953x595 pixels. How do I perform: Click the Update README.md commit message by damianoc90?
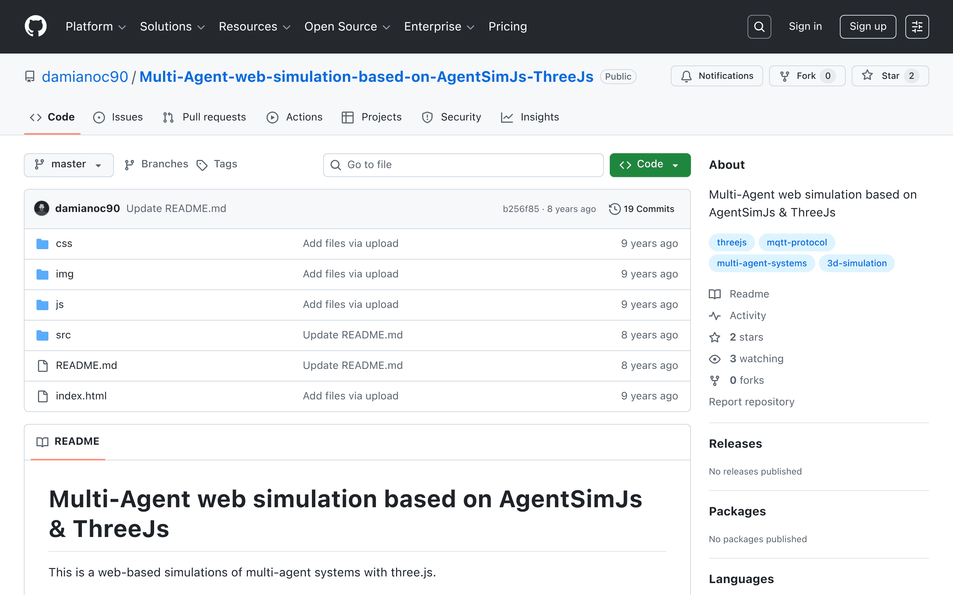pos(176,209)
